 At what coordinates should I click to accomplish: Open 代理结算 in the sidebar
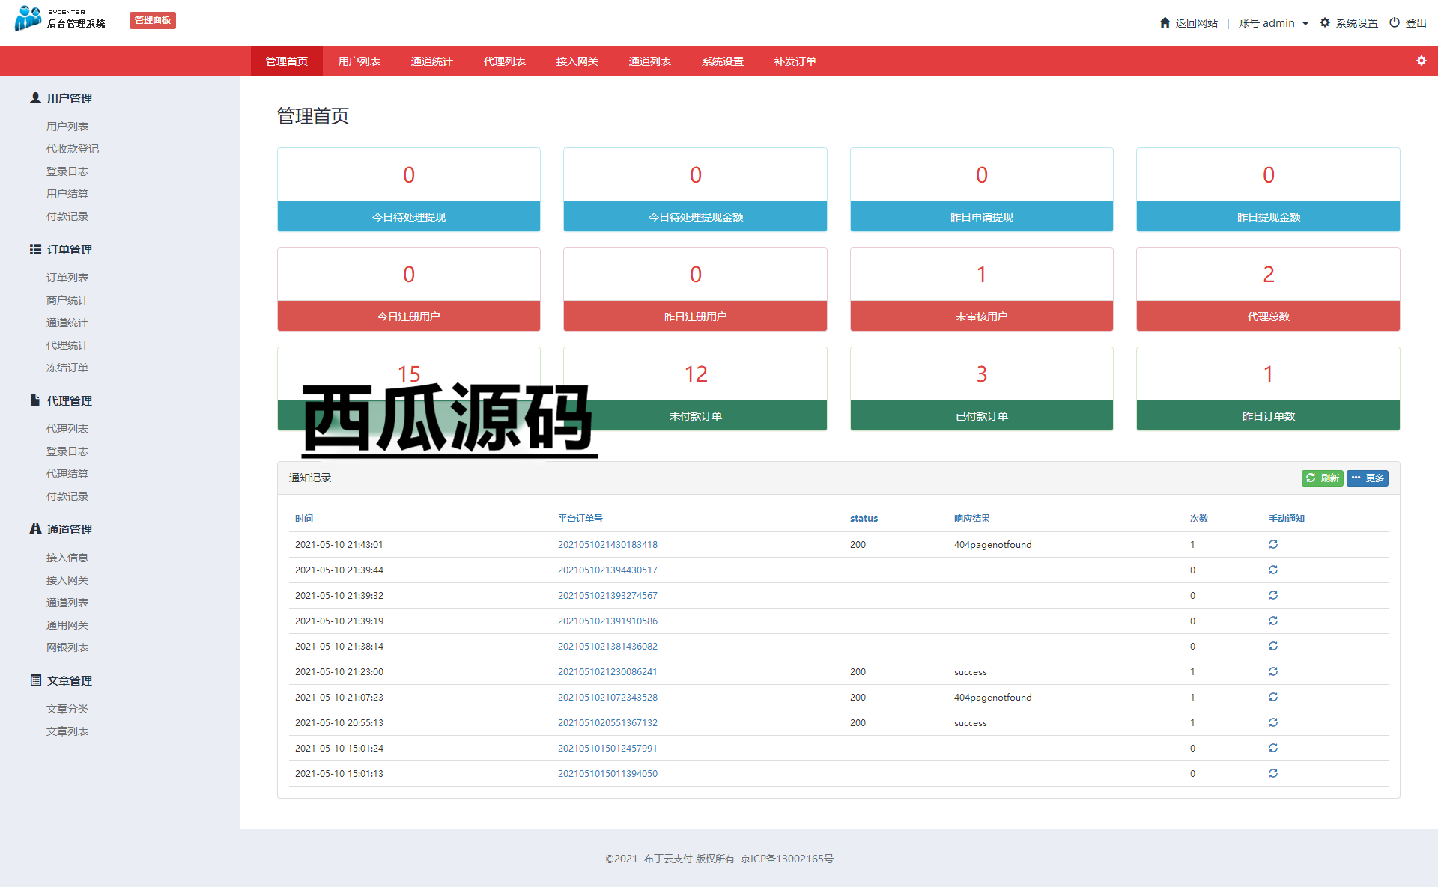click(x=67, y=474)
